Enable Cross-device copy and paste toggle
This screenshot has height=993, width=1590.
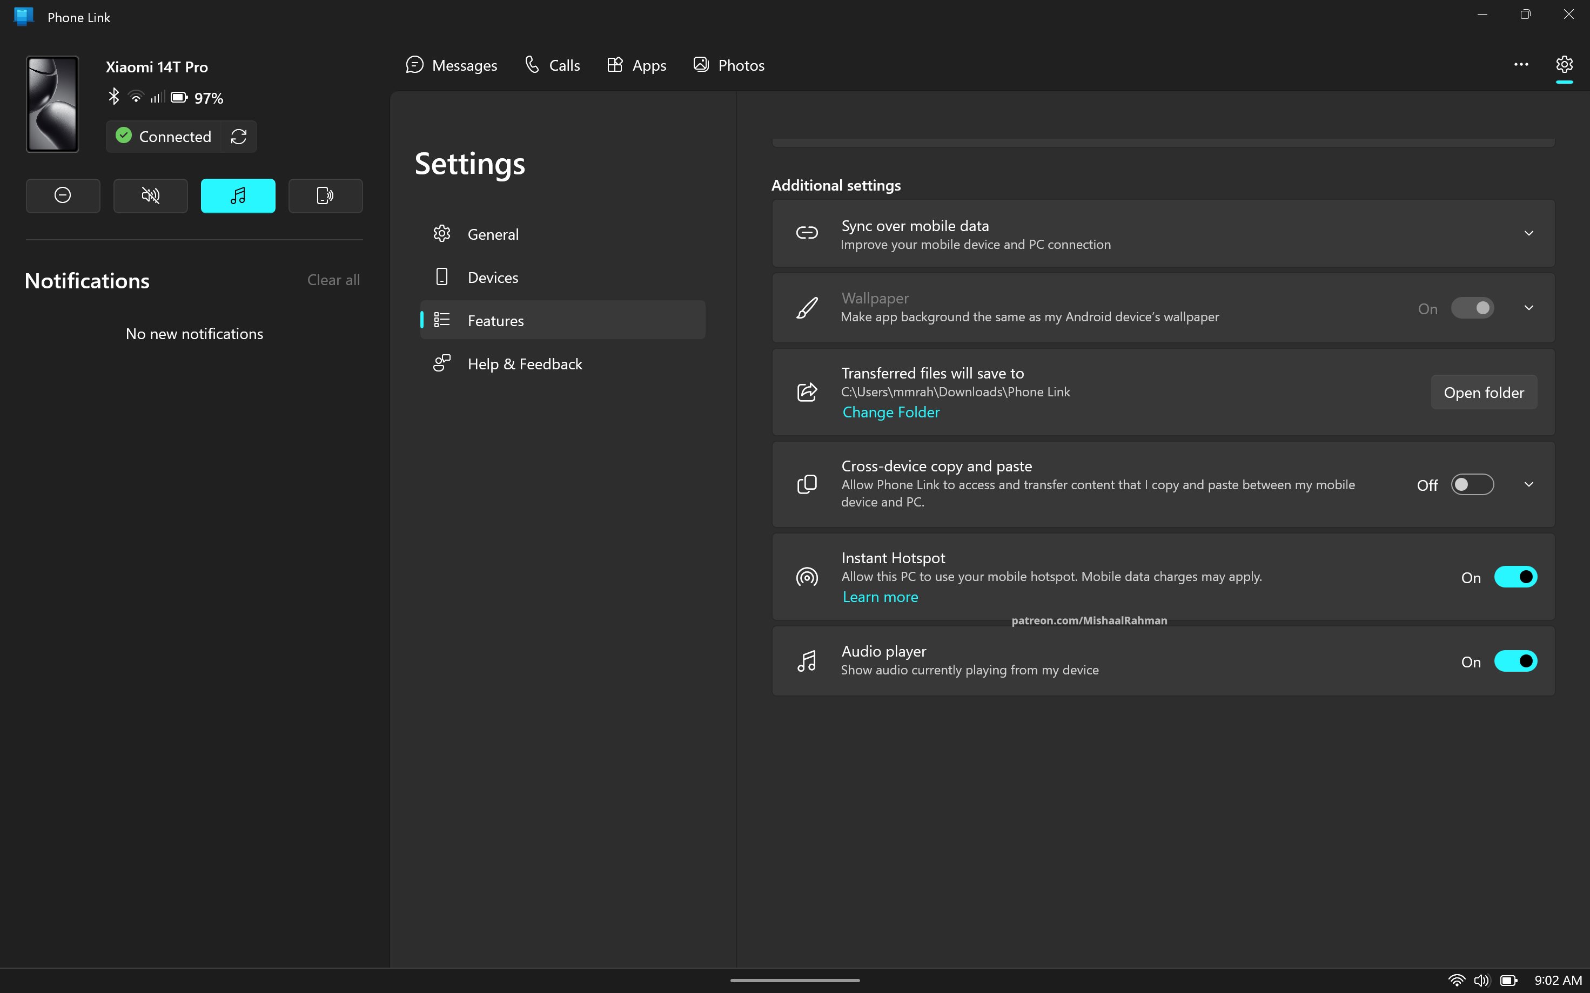point(1472,485)
